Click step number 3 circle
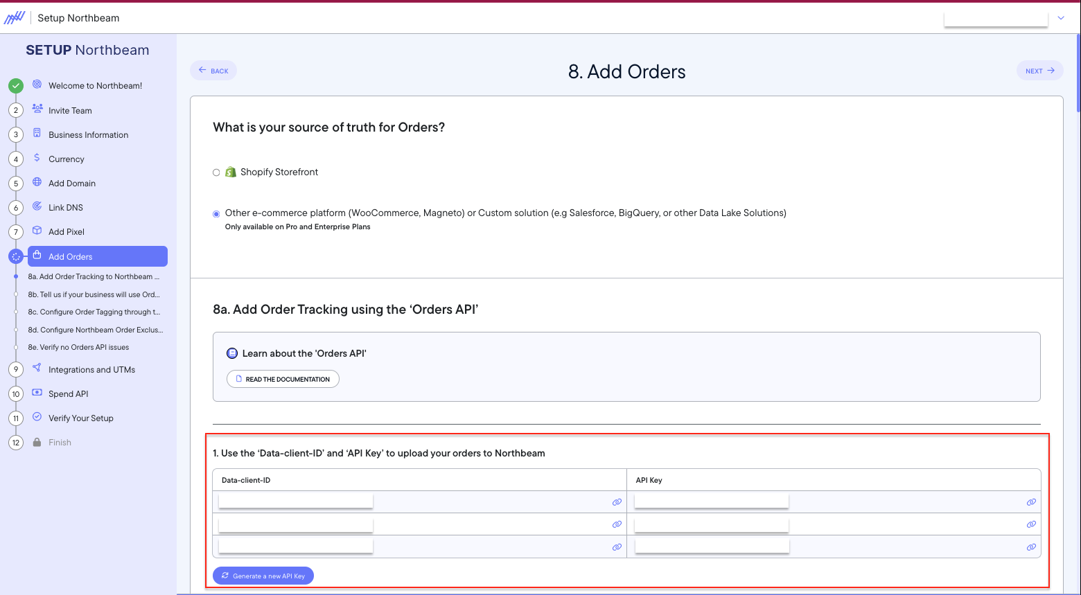Viewport: 1081px width, 595px height. (x=16, y=134)
